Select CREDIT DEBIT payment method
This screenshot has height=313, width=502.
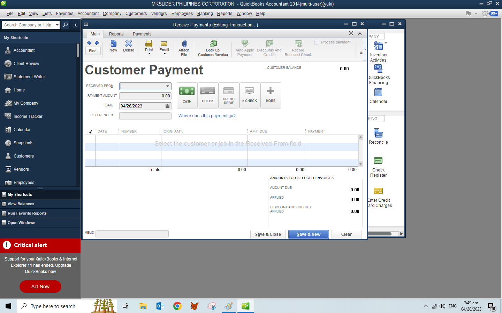tap(229, 95)
